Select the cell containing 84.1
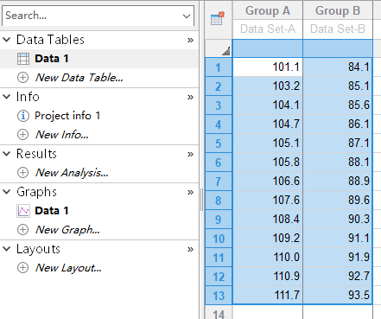Screen dimensions: 381x319 click(338, 67)
